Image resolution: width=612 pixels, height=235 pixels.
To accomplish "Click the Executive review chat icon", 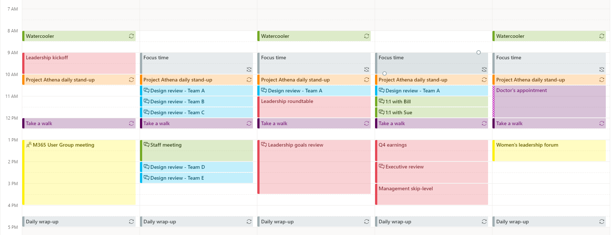I will tap(382, 167).
